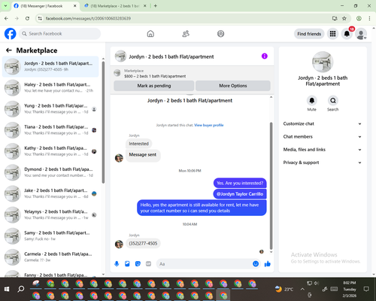The height and width of the screenshot is (301, 376).
Task: Close the Messenger | Facebook tab
Action: (74, 6)
